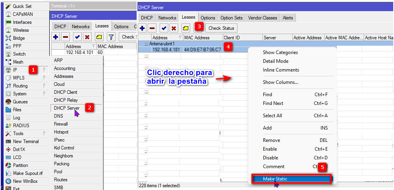
Task: Choose DHCP Server from the IP submenu
Action: point(66,108)
